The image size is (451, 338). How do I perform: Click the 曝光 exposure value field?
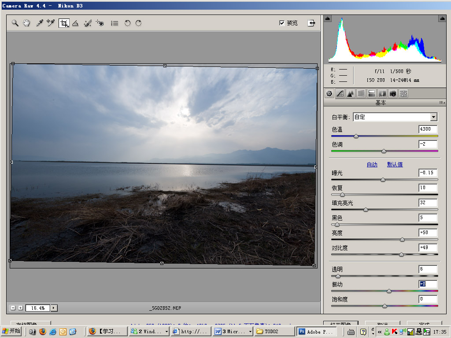(x=428, y=173)
